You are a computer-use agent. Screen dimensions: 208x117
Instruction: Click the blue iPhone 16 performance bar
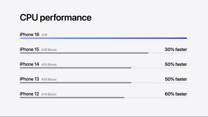(103, 38)
